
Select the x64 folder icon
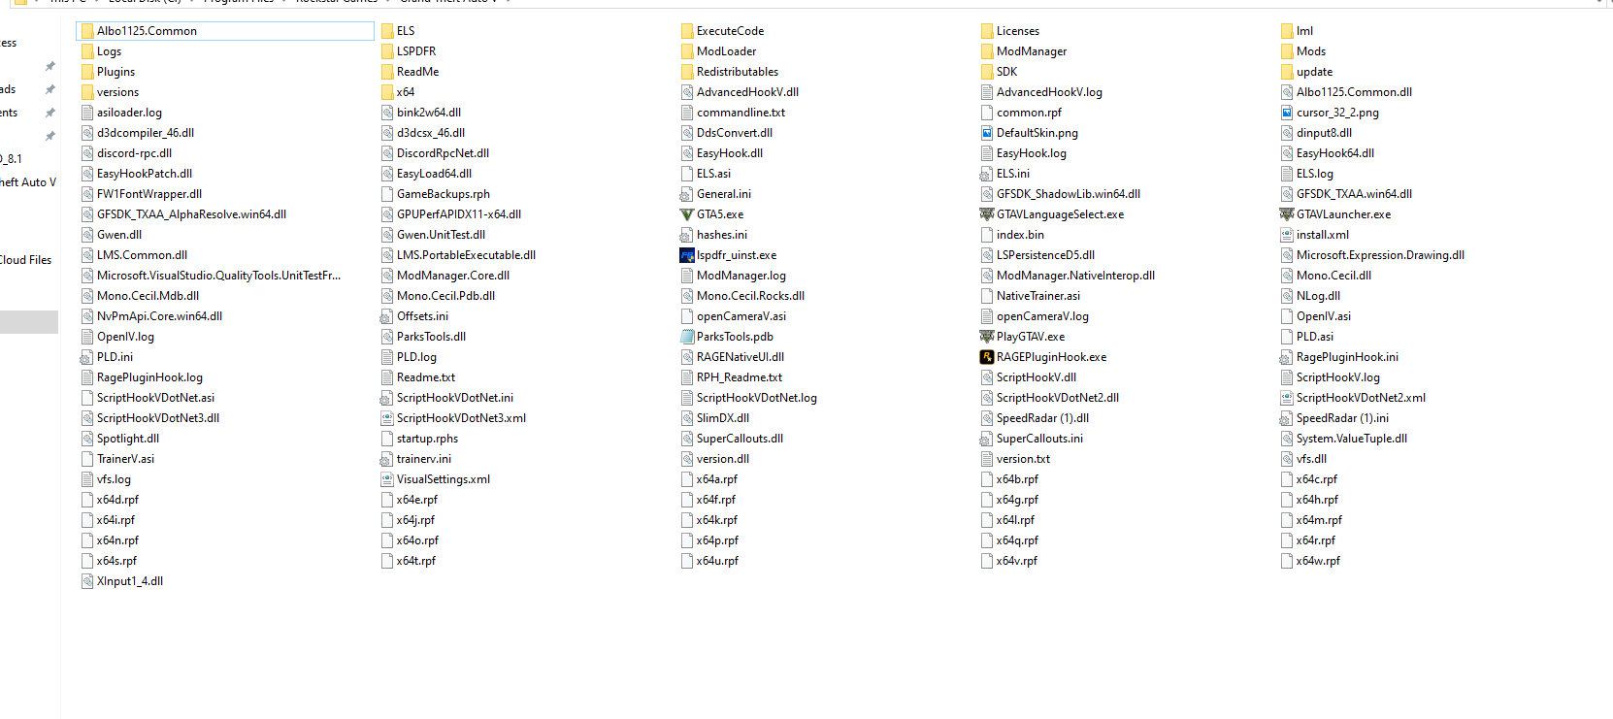click(387, 92)
